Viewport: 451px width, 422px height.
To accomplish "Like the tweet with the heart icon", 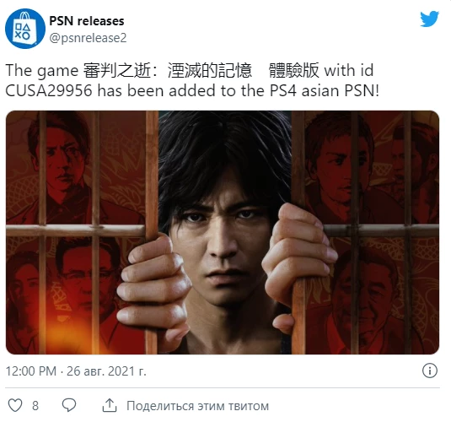I will (15, 405).
